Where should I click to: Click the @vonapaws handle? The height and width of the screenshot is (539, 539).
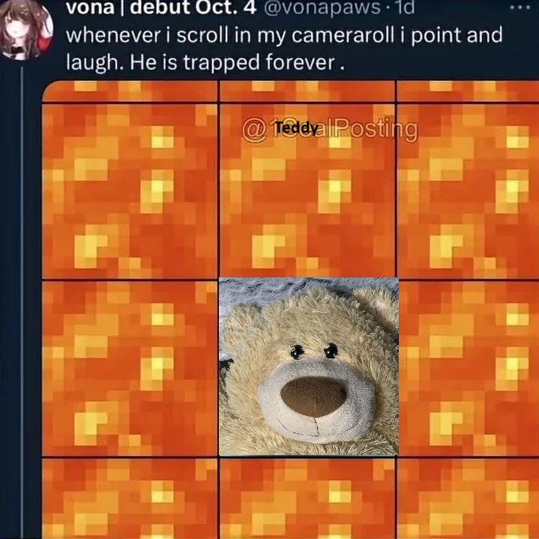click(x=322, y=8)
